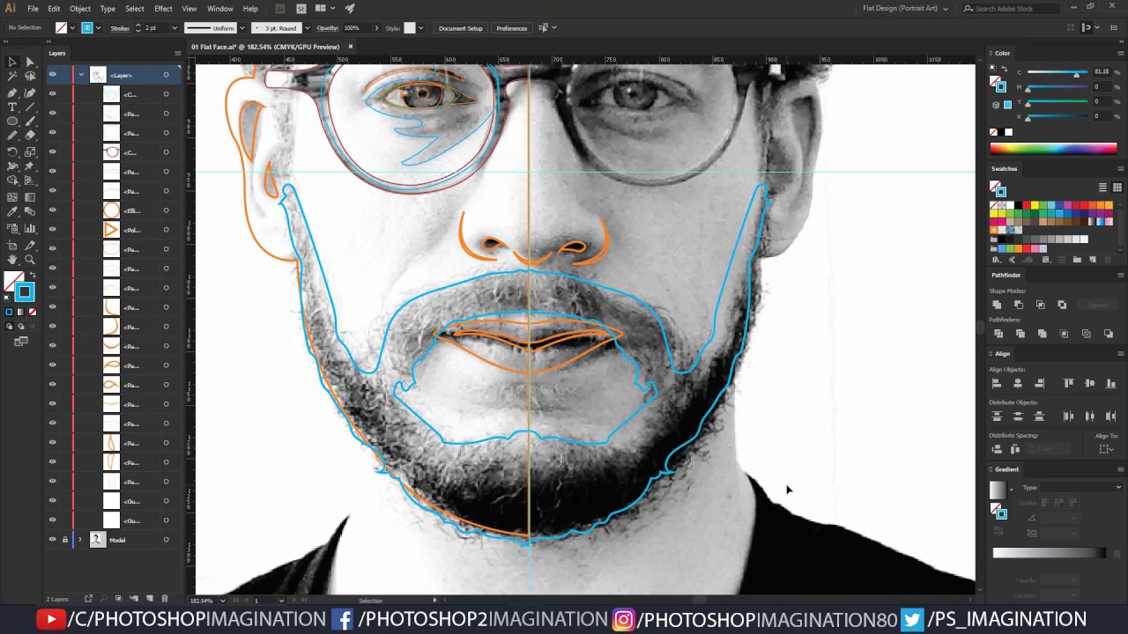Click the canvas zoom level field
This screenshot has height=634, width=1128.
click(x=202, y=601)
